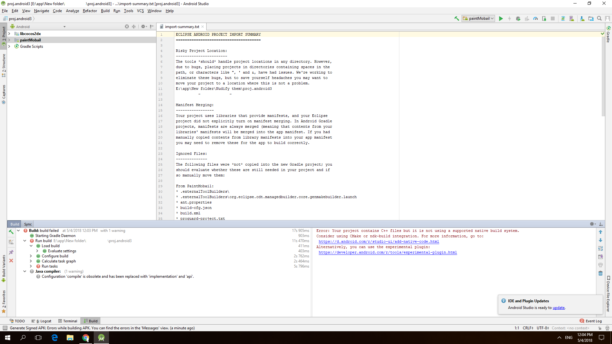Open the Logcat tool window
The width and height of the screenshot is (612, 344).
coord(41,321)
